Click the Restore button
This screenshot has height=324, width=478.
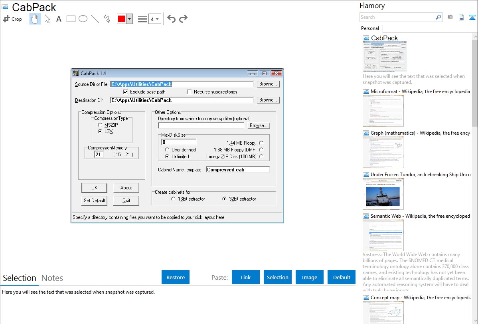click(176, 277)
